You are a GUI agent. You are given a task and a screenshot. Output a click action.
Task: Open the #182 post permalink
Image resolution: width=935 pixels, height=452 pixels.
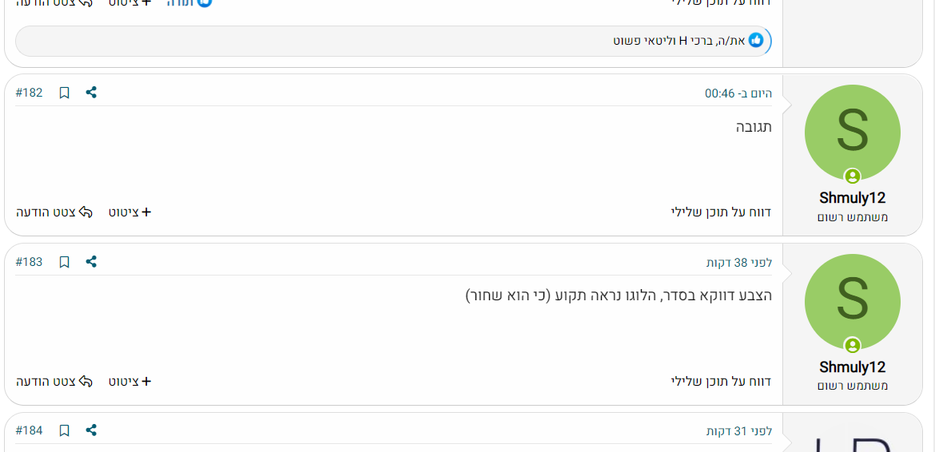(30, 93)
